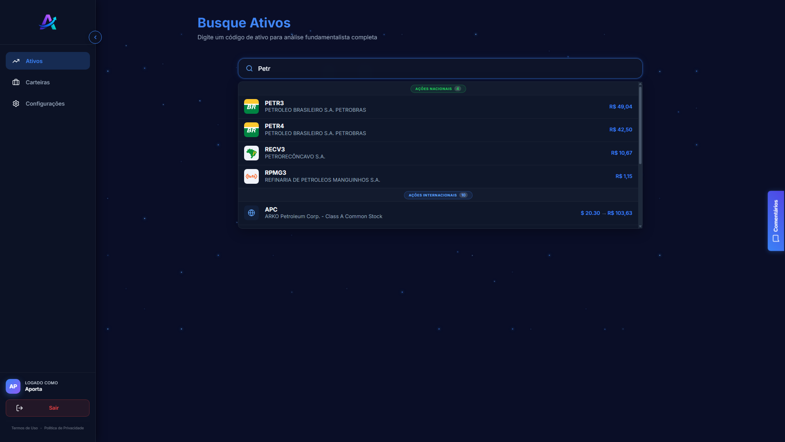Click the scrollbar down arrow
The image size is (785, 442).
click(640, 226)
